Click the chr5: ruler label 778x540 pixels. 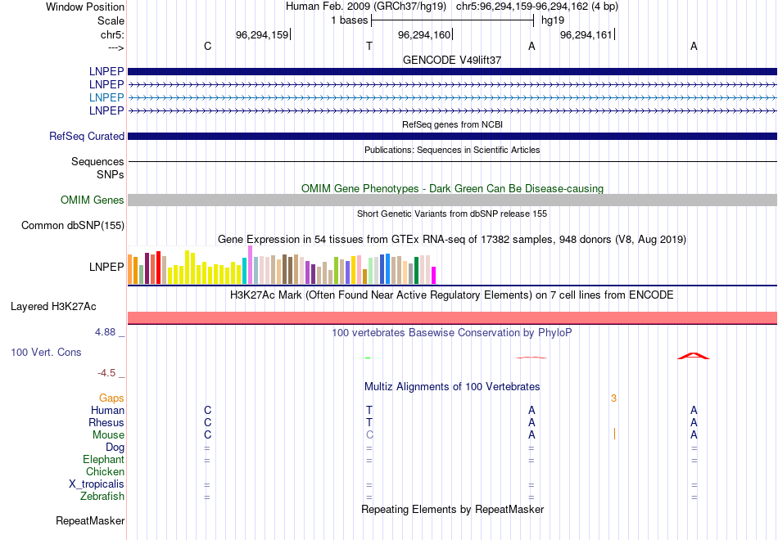coord(112,34)
